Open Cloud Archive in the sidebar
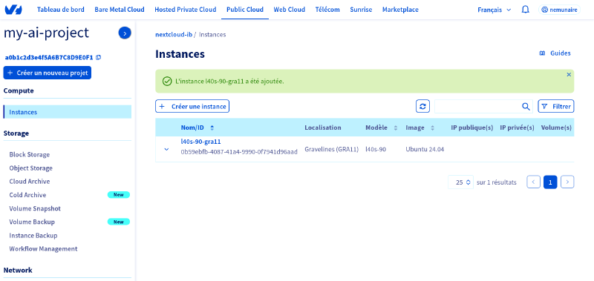Image resolution: width=594 pixels, height=281 pixels. tap(30, 181)
